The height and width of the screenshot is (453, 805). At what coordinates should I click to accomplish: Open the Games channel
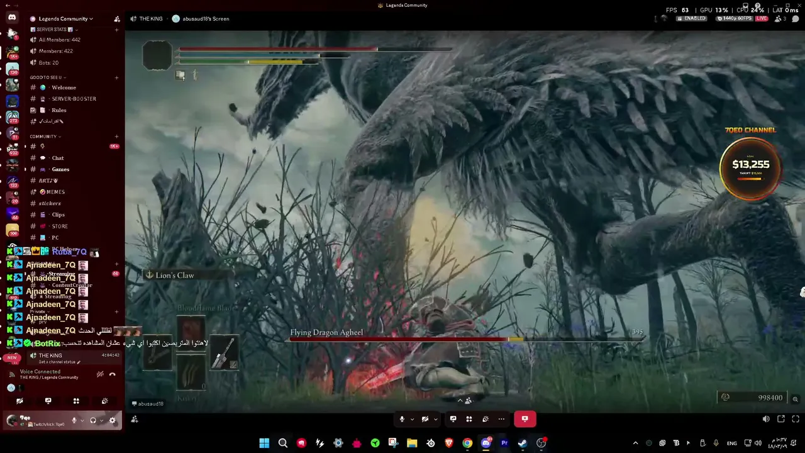74,169
